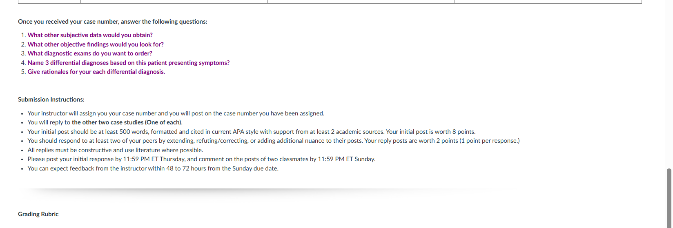
Task: Click the bold text 'the other two case studies'
Action: (107, 122)
